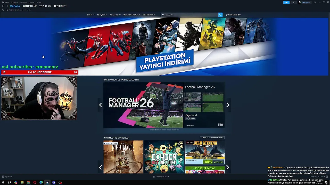
Task: Open the bottom-right Football Manager screenshot thumbnail
Action: pyautogui.click(x=213, y=107)
